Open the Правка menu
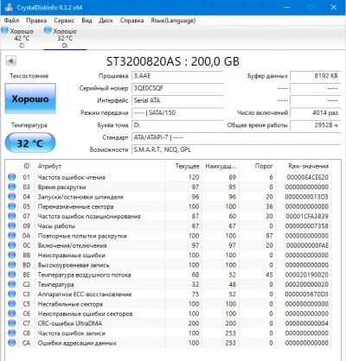 [36, 21]
